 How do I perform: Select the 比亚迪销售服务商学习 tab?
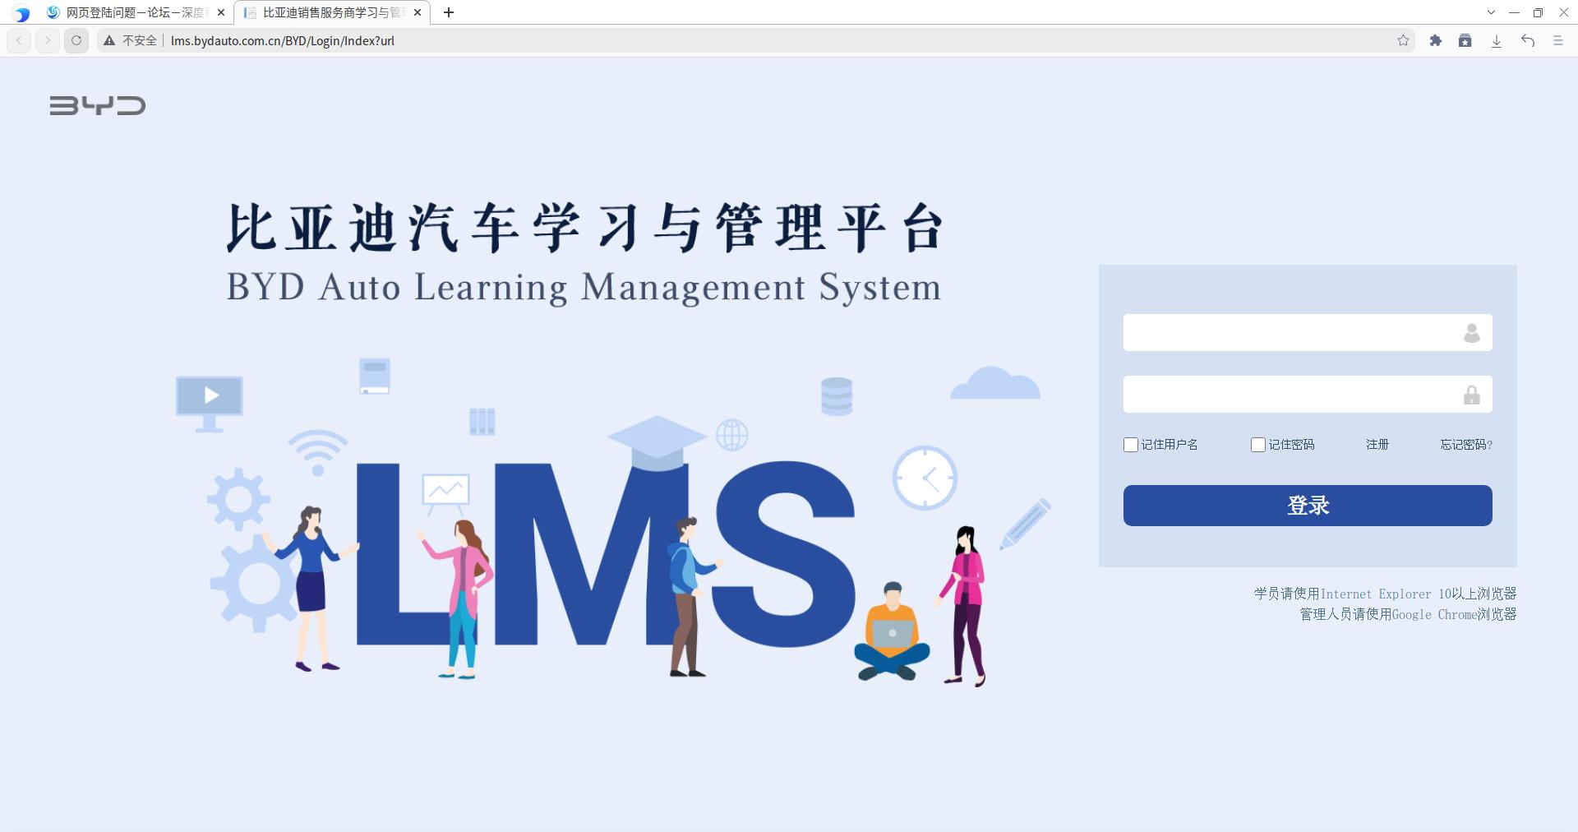click(x=325, y=12)
